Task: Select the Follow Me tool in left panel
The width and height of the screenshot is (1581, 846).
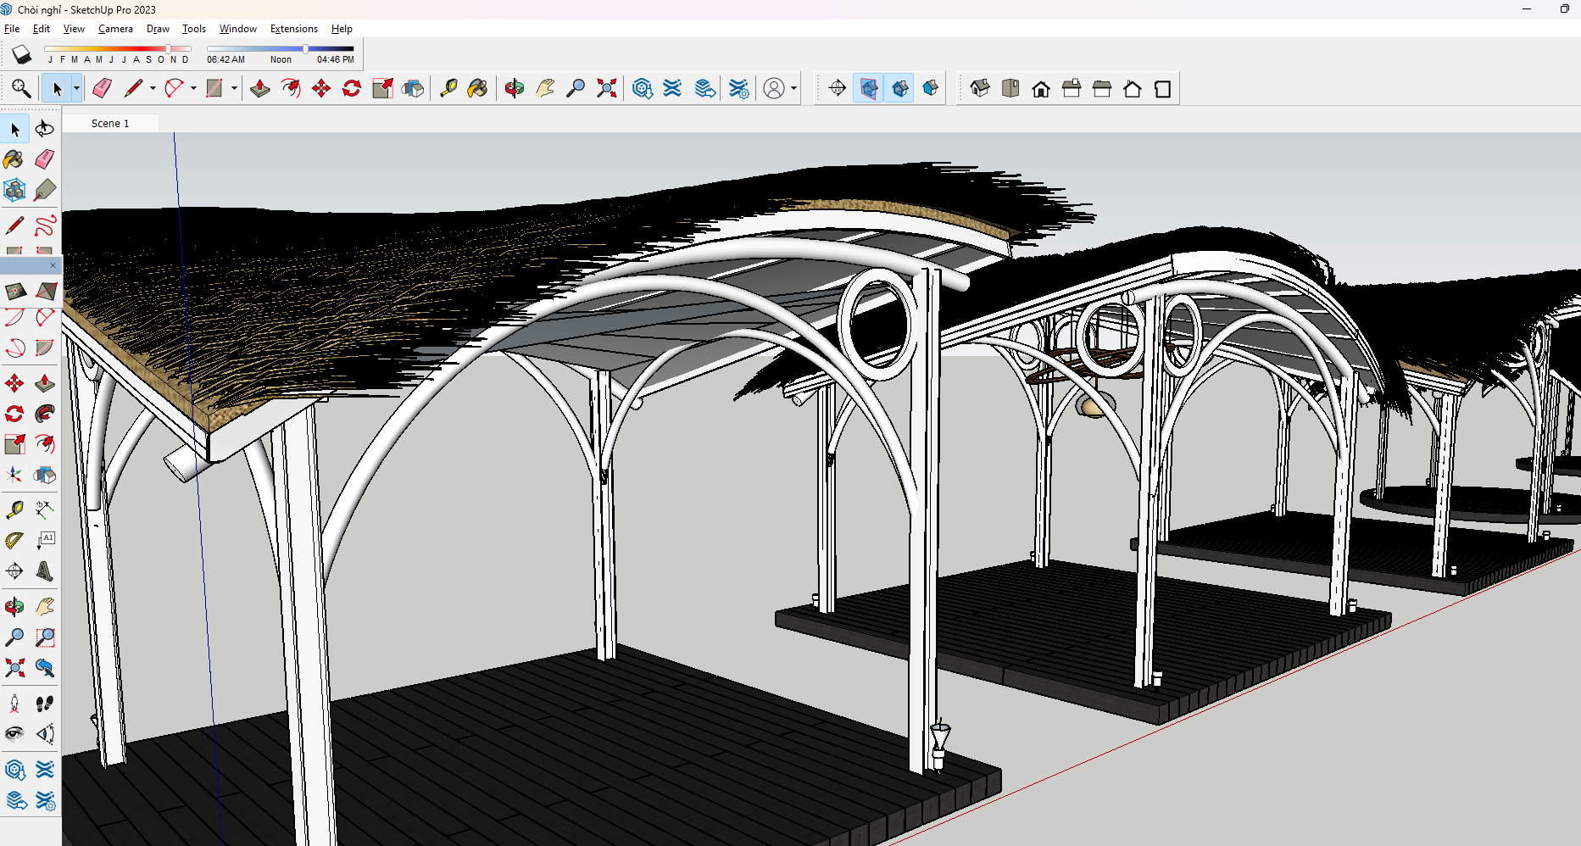Action: click(45, 414)
